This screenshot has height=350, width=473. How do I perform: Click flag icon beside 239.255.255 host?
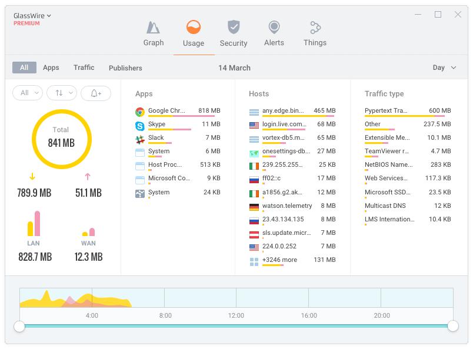coord(254,166)
